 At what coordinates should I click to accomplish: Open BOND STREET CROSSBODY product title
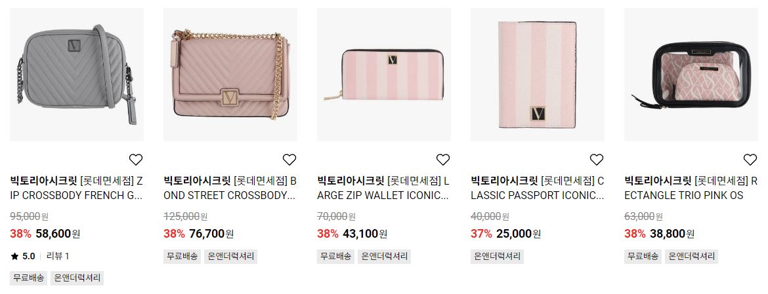[230, 188]
